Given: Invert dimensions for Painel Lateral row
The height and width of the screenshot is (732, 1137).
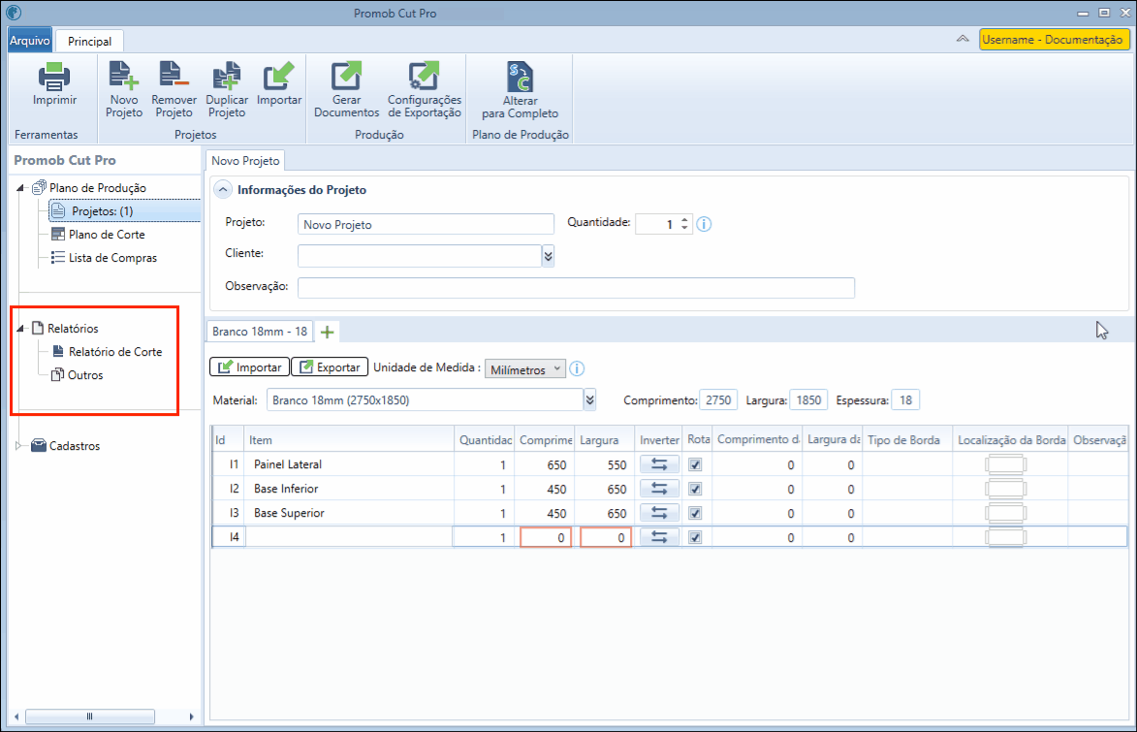Looking at the screenshot, I should (x=659, y=464).
